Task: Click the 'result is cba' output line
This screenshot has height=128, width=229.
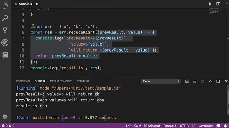Action: coord(31,106)
